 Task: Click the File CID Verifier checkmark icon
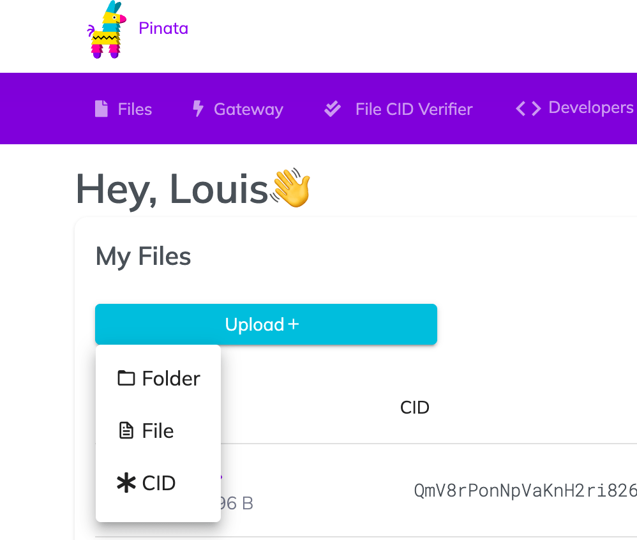click(333, 109)
